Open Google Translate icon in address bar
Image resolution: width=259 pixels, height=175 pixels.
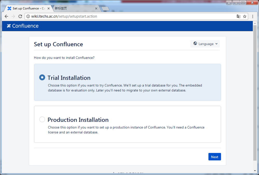(x=238, y=16)
